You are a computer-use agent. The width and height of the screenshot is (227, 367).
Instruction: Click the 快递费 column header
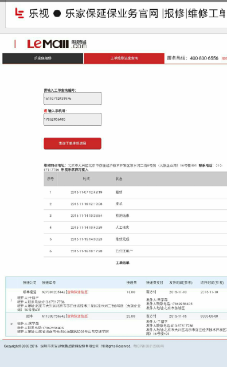131,283
